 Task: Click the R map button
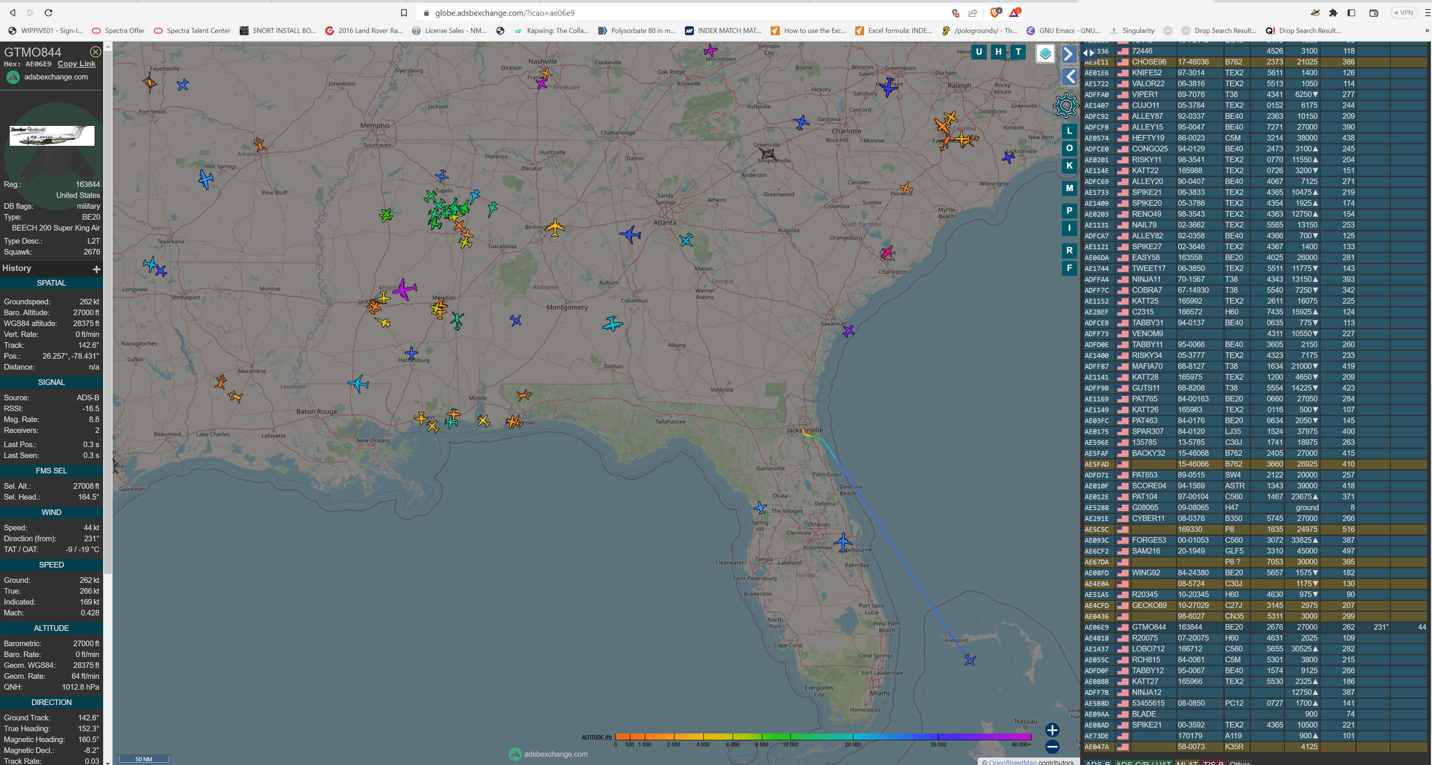click(x=1069, y=250)
